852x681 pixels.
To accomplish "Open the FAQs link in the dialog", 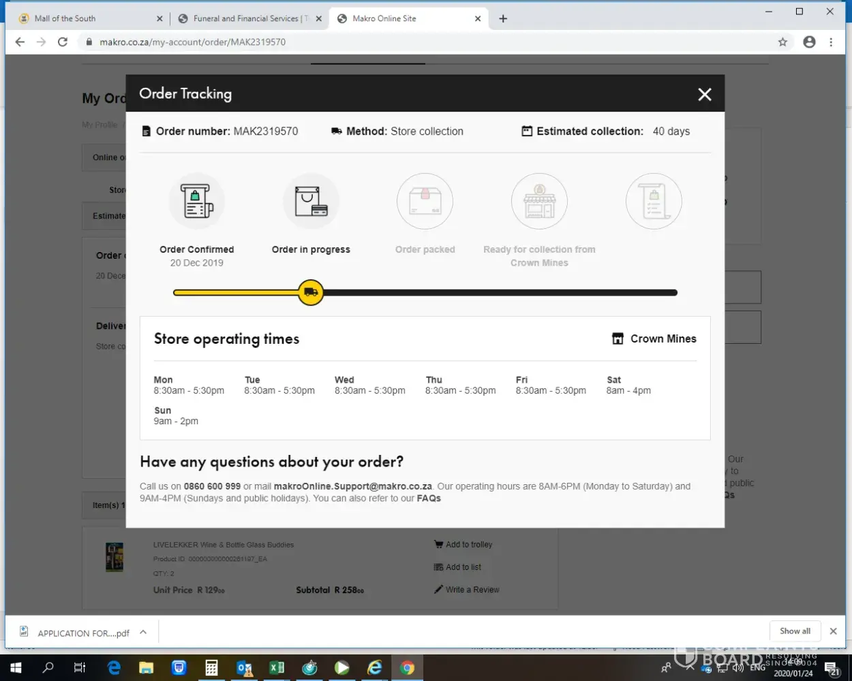I will click(429, 498).
